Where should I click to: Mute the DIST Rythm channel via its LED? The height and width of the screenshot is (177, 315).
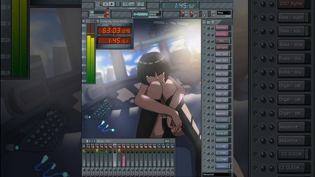coord(205,48)
